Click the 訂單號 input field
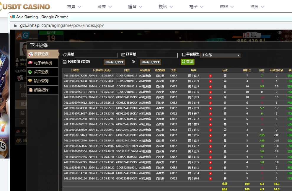The height and width of the screenshot is (191, 292). tap(157, 55)
